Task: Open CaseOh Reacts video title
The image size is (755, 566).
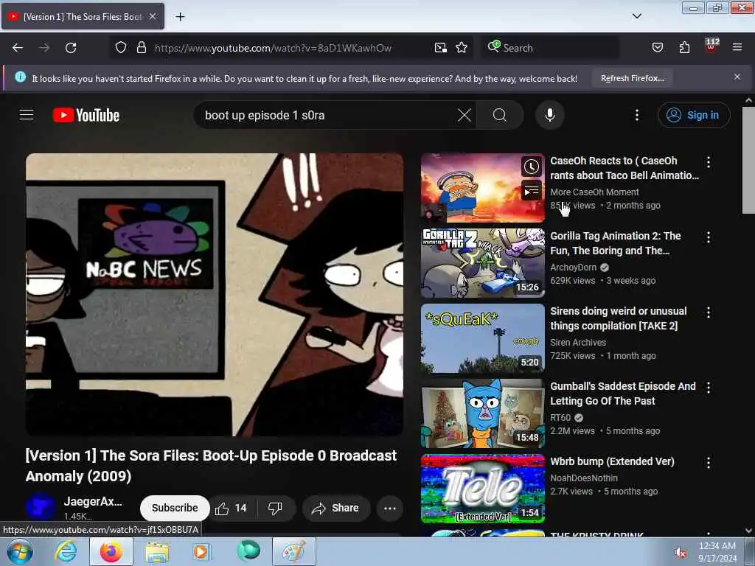Action: [x=624, y=168]
